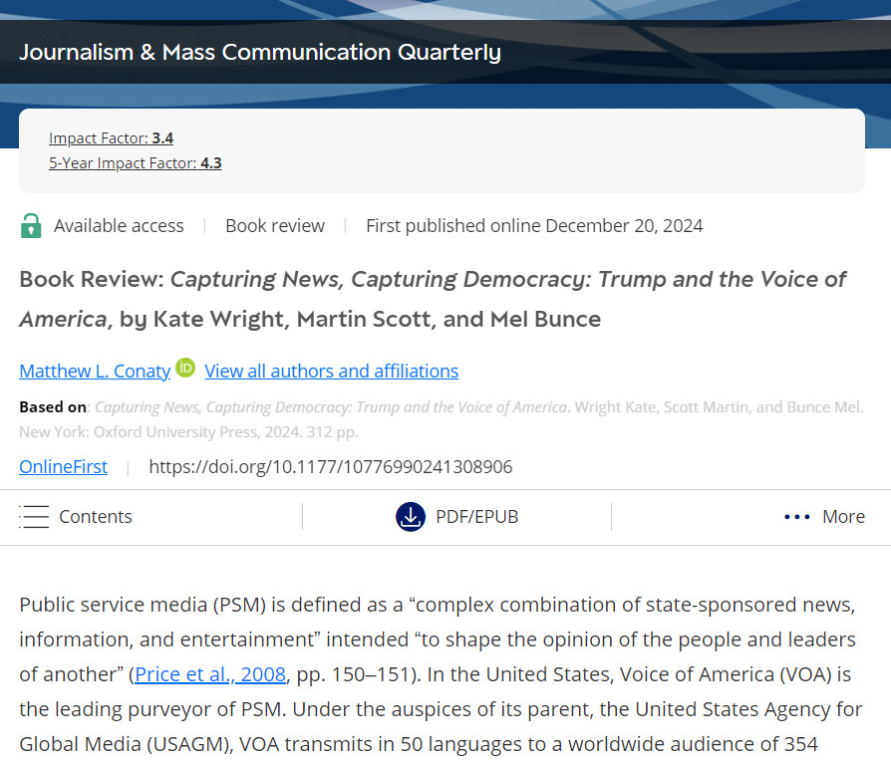
Task: Click the Contents list icon
Action: (34, 517)
